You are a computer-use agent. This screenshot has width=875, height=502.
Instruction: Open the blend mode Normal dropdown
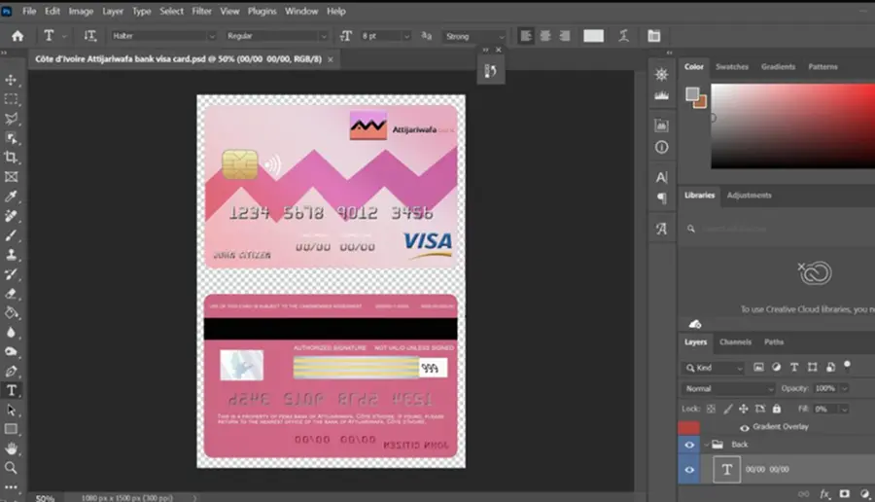(x=727, y=388)
